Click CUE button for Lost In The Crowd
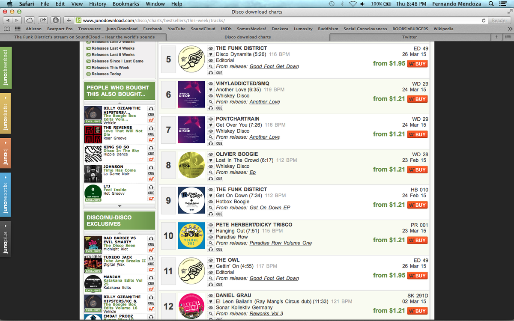Viewport: 514px width, 321px height. coord(219,179)
